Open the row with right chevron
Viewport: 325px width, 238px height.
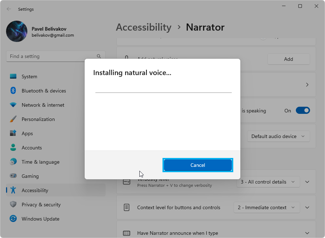(x=307, y=85)
